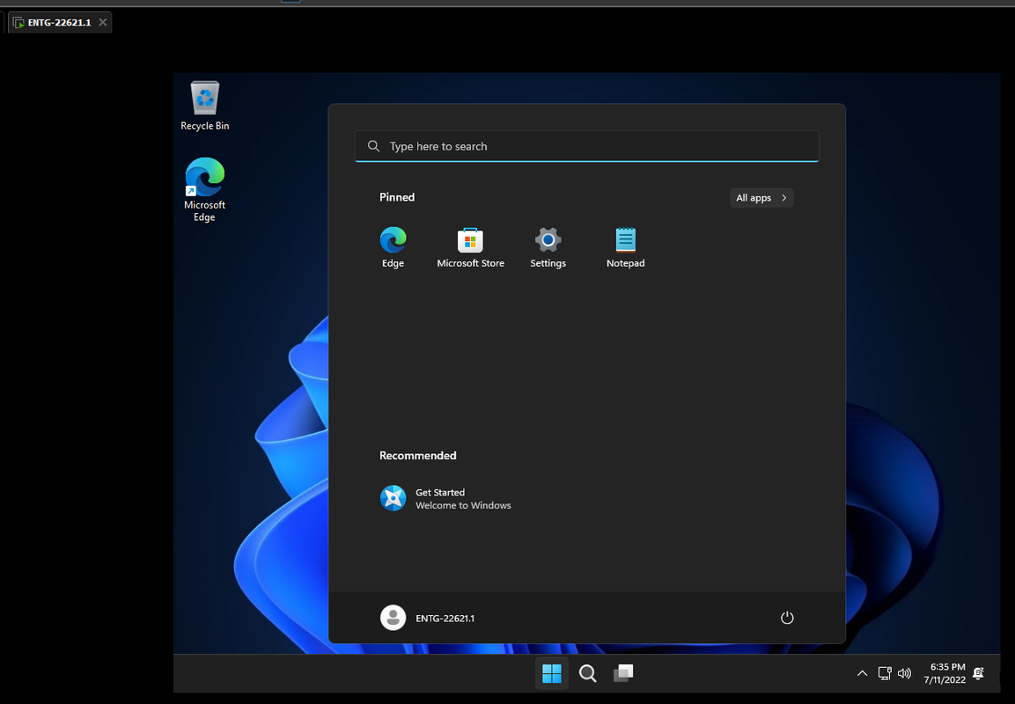Click the All apps button
Screen dimensions: 1015x704
[761, 198]
